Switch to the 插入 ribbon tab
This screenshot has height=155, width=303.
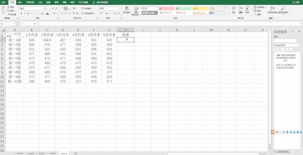click(x=20, y=3)
